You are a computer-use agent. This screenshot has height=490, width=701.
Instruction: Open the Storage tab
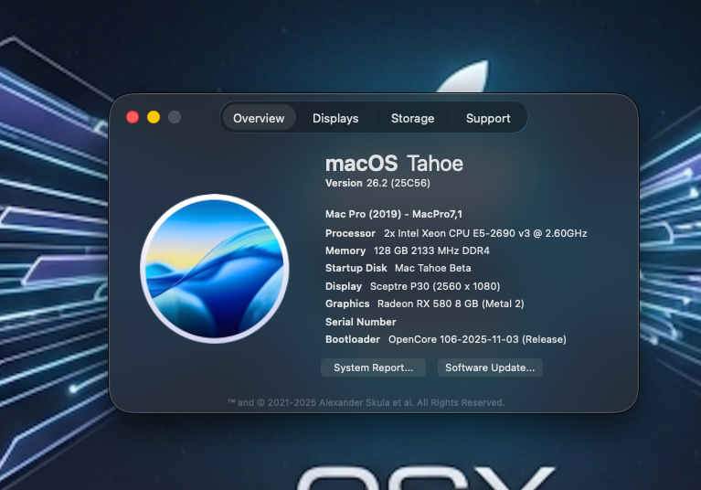[x=412, y=118]
